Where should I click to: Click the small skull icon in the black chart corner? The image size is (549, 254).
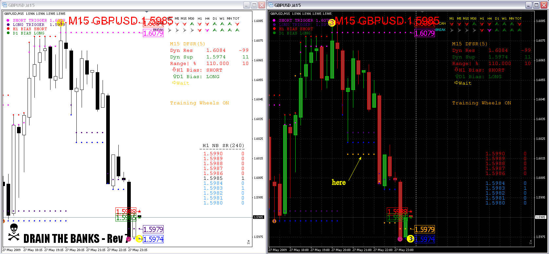pos(531,242)
